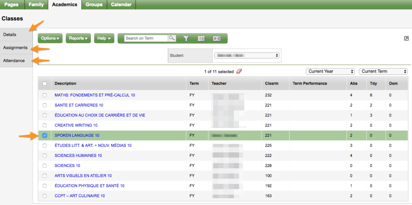Expand the Options dropdown menu

tap(50, 39)
